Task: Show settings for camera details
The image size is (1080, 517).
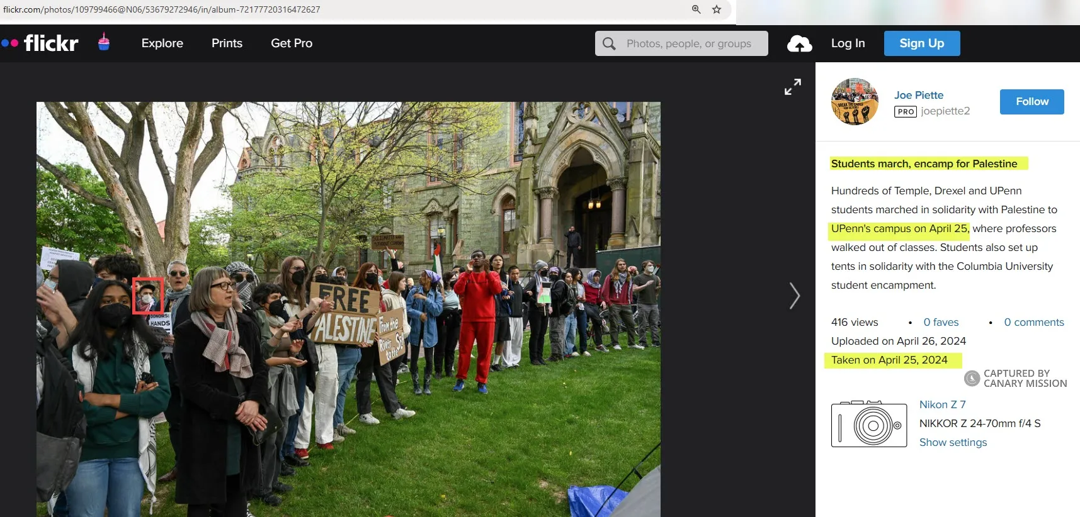Action: coord(953,442)
